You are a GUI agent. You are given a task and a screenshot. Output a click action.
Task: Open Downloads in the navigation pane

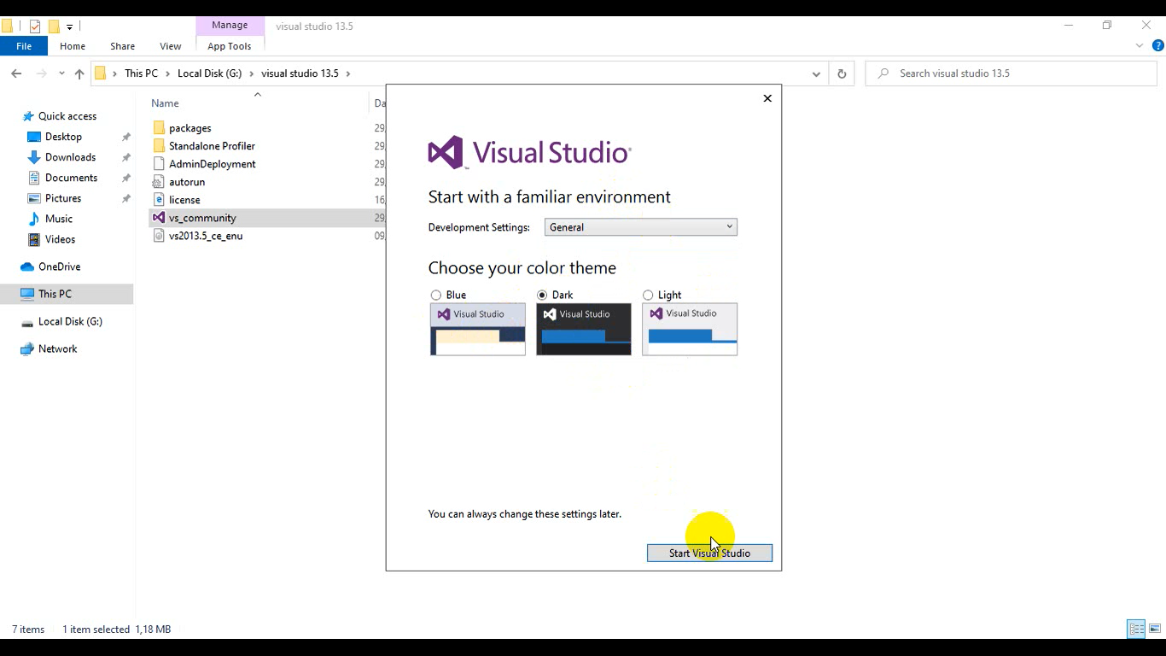pyautogui.click(x=70, y=157)
